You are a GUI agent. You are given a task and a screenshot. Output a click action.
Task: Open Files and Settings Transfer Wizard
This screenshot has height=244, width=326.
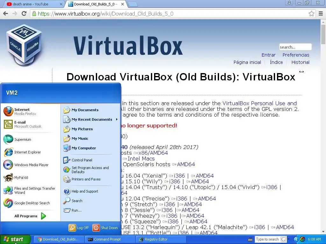pyautogui.click(x=29, y=190)
